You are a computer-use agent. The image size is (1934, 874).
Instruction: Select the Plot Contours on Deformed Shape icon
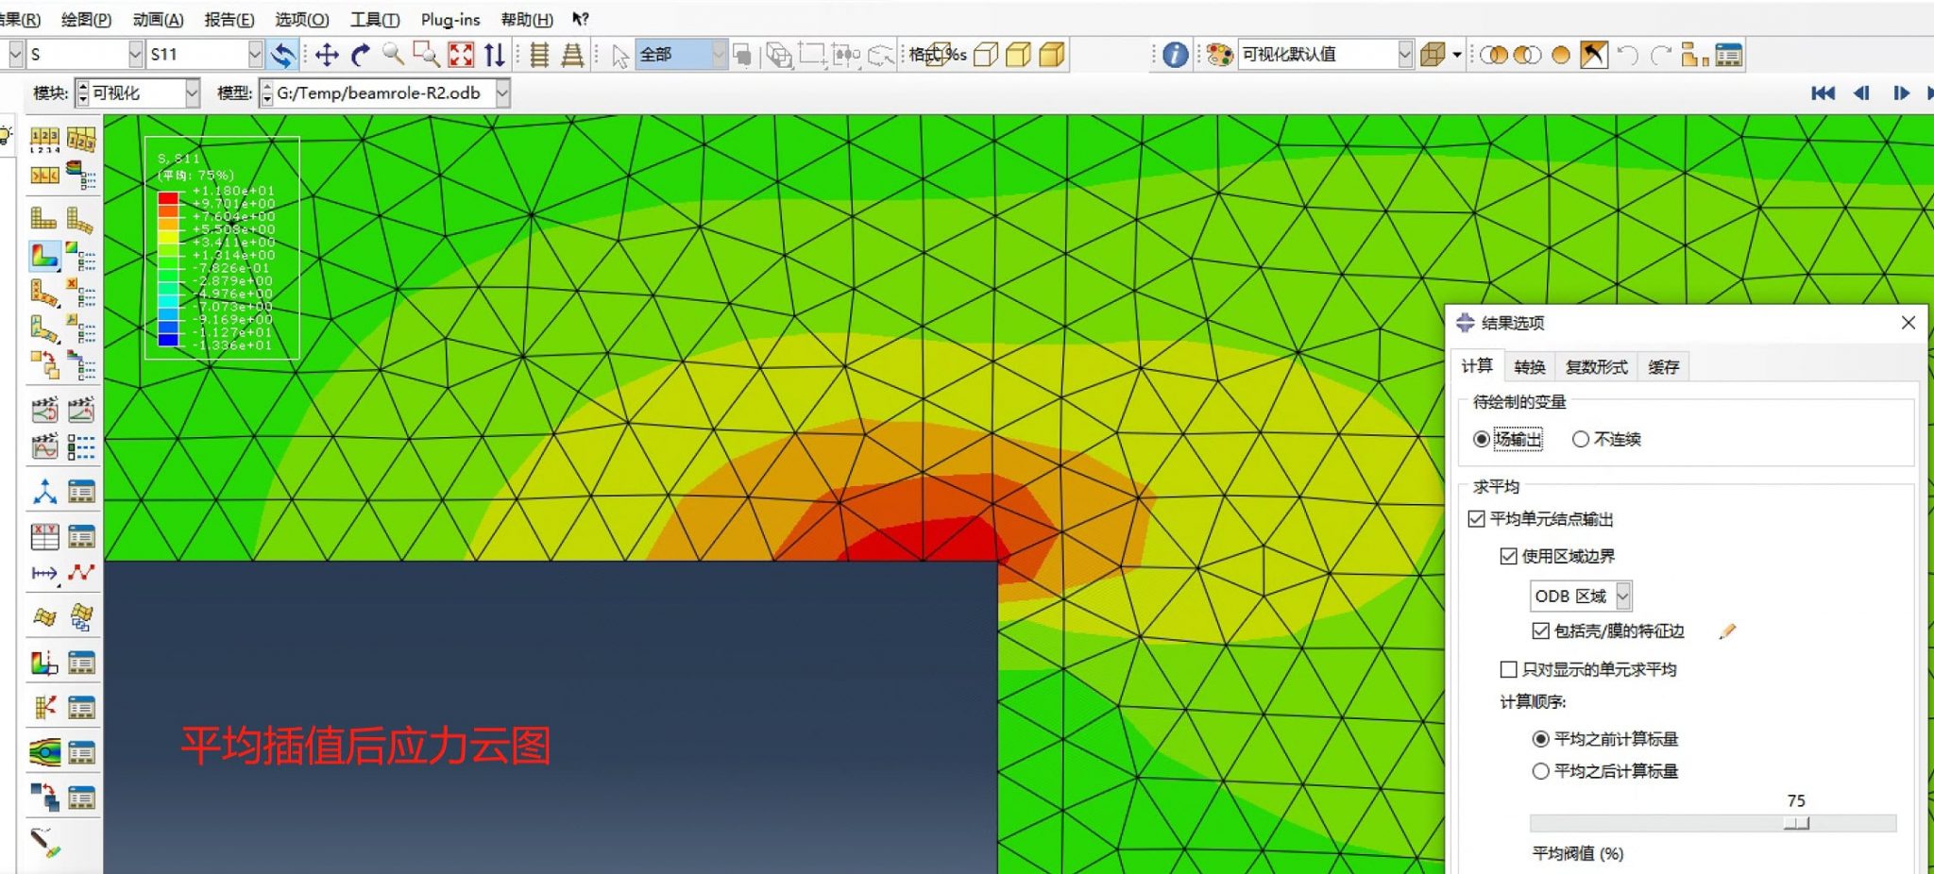coord(43,255)
